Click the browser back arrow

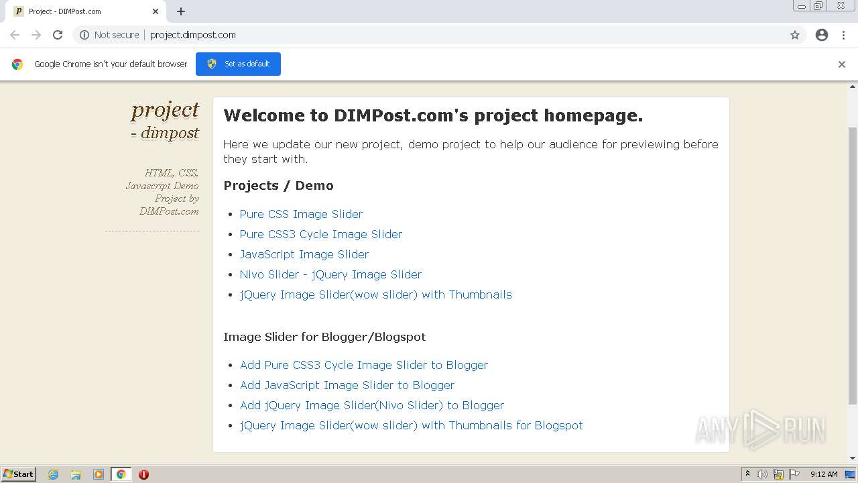point(15,35)
